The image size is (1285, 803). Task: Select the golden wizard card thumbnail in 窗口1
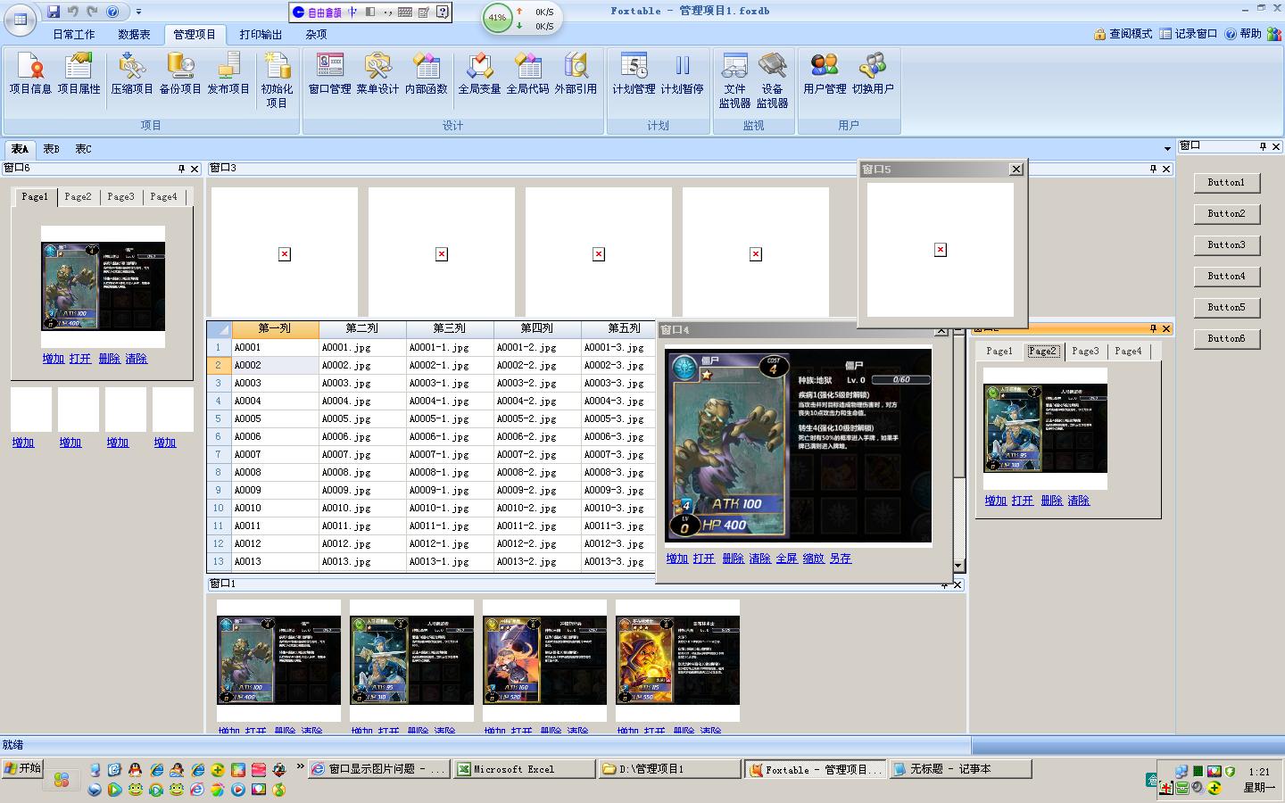677,660
